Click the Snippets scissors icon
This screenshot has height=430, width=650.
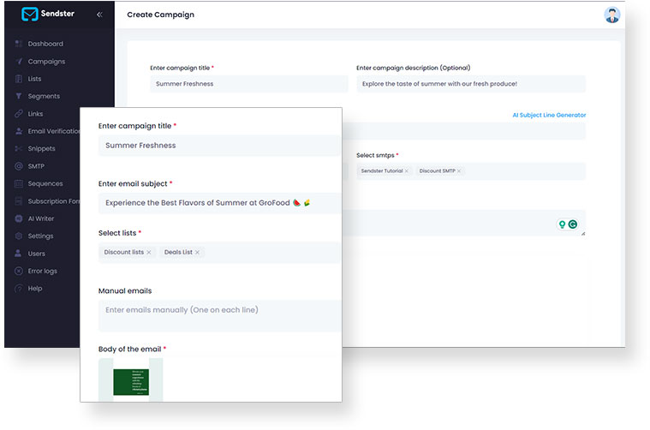[19, 148]
